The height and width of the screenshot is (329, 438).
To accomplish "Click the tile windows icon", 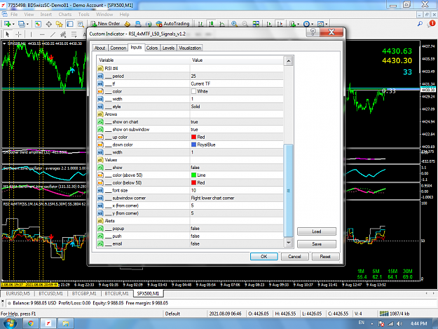I will pos(256,24).
